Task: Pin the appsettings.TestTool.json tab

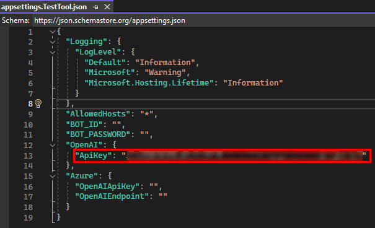Action: point(95,7)
